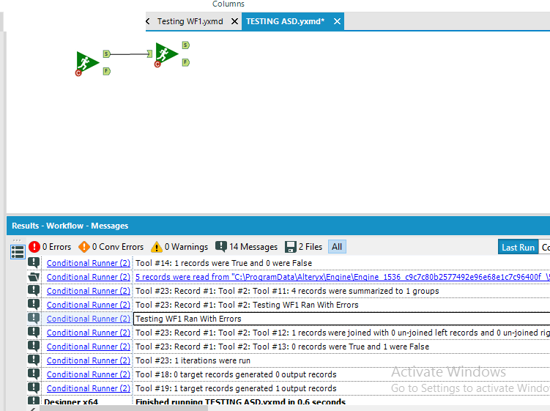This screenshot has width=550, height=411.
Task: Filter results by 2 Files
Action: pyautogui.click(x=303, y=247)
